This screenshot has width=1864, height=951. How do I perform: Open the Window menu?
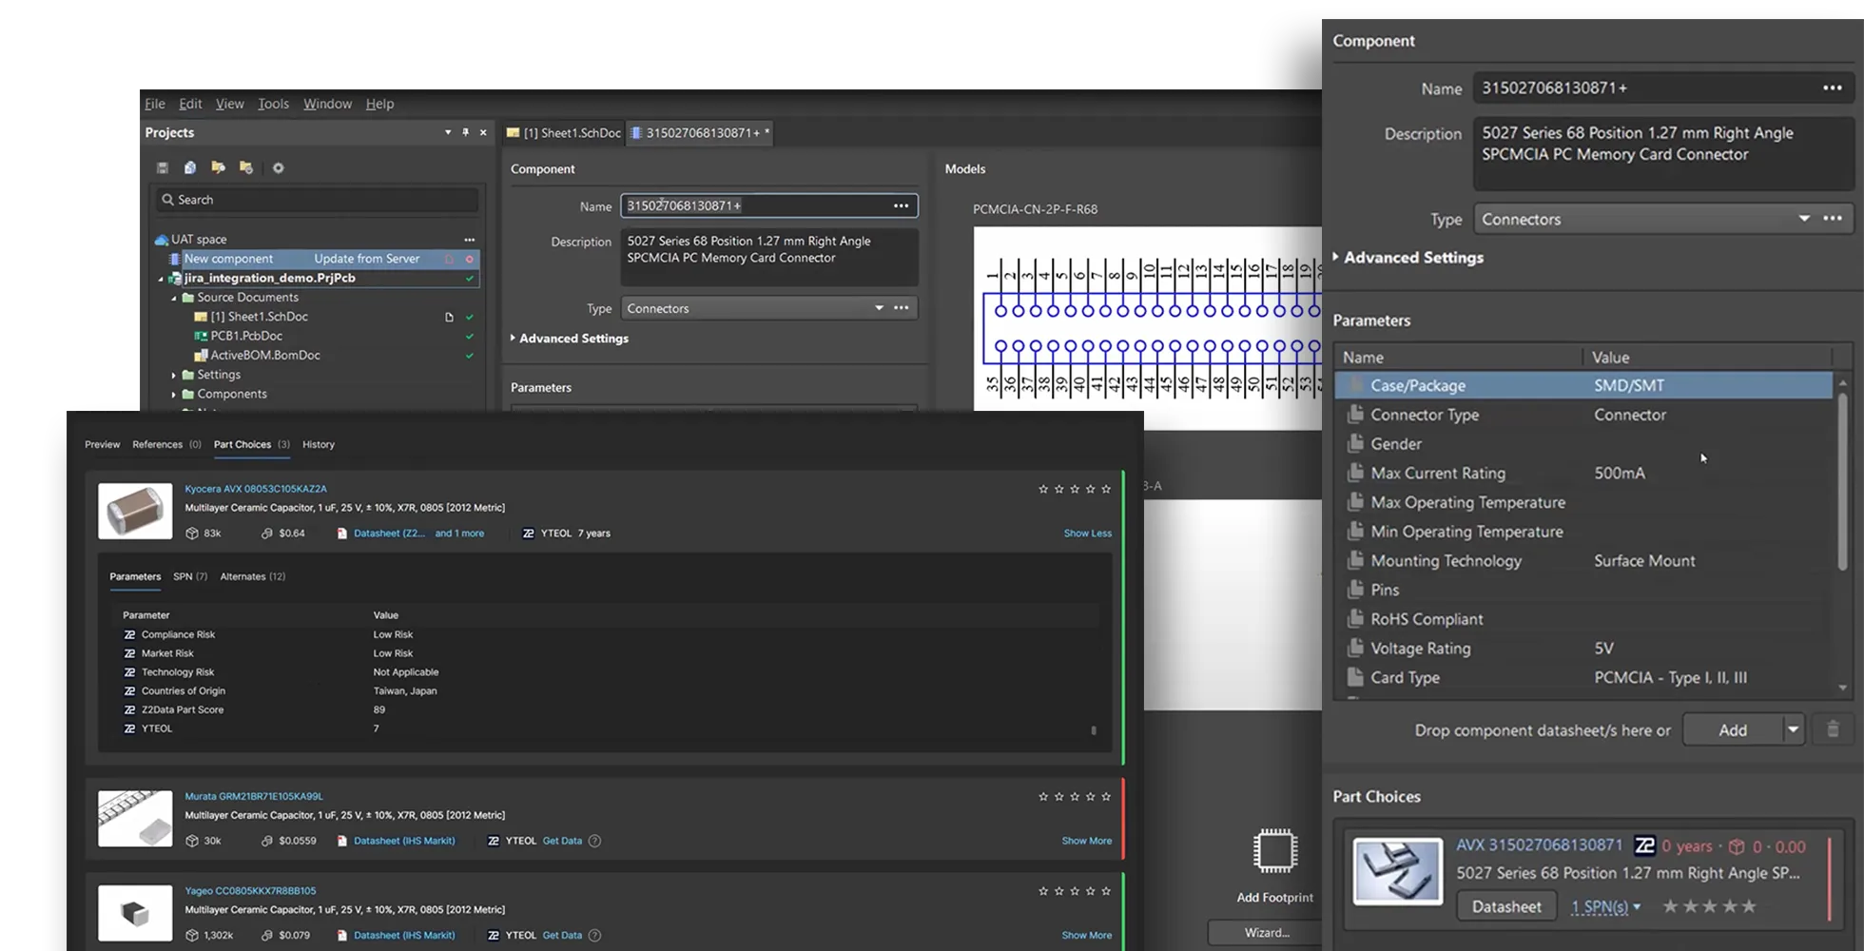click(327, 104)
